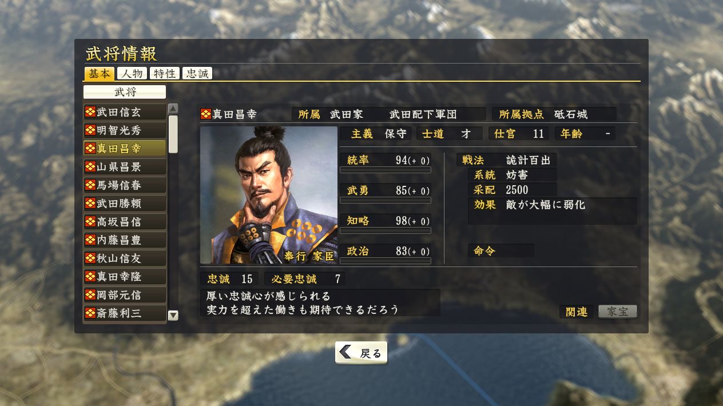Image resolution: width=723 pixels, height=406 pixels.
Task: Click the clan crest icon beside 明智光秀
Action: tap(90, 130)
